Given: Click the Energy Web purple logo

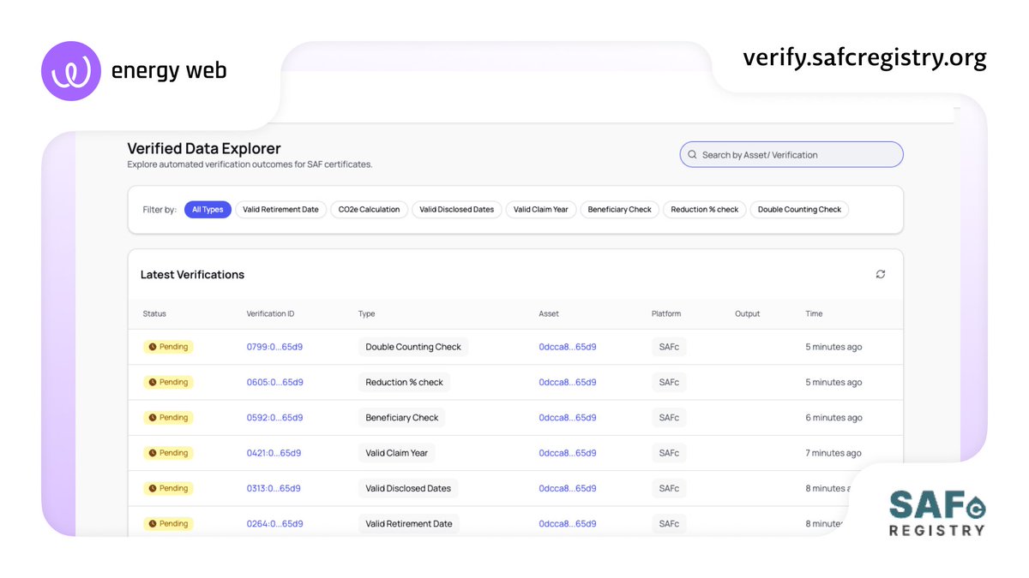Looking at the screenshot, I should coord(71,71).
